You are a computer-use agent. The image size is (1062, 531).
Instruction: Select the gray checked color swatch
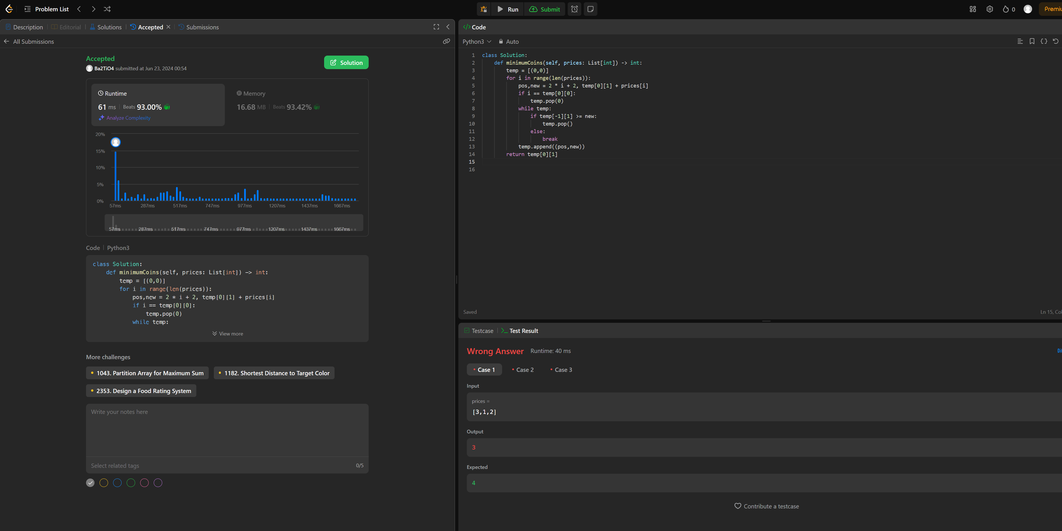(90, 483)
